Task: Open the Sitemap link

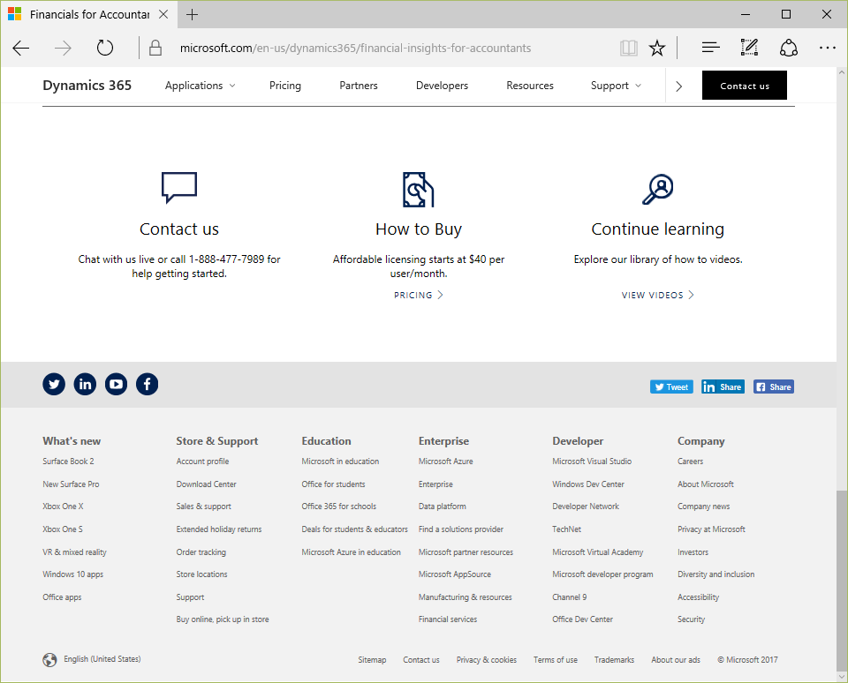Action: coord(372,660)
